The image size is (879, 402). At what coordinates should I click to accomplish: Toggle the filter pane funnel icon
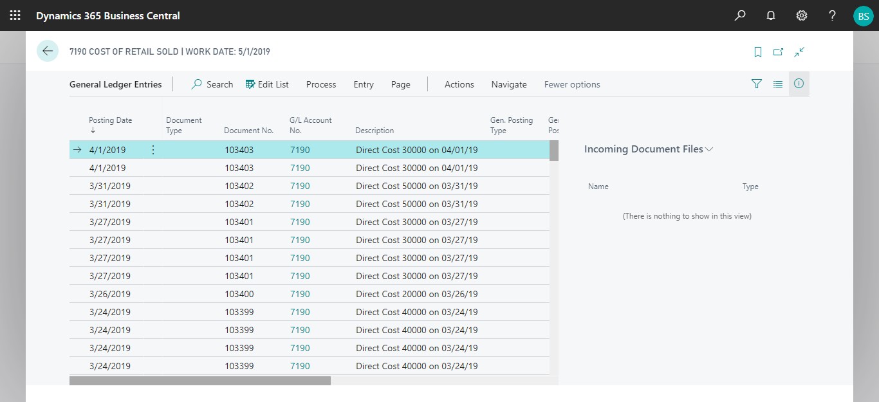(757, 84)
